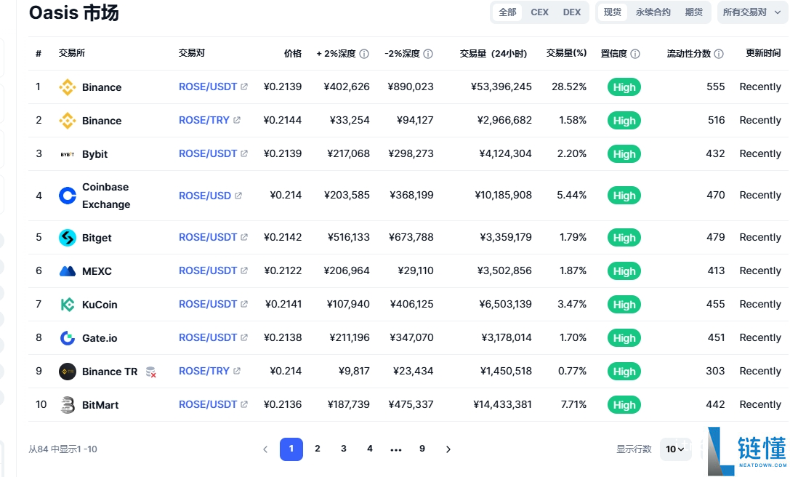The width and height of the screenshot is (790, 477).
Task: Click the Oasis 市场 heading
Action: click(73, 12)
